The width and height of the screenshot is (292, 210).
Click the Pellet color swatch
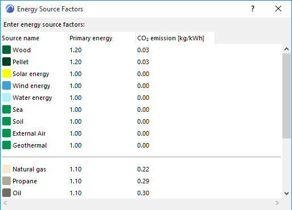coord(6,62)
